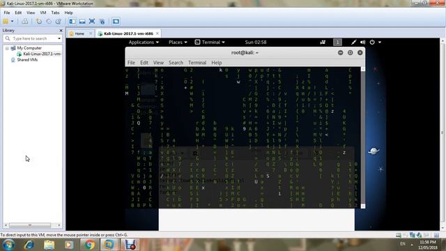Click the terminal vertical scrollbar
Viewport: 446px width, 251px height.
(363, 138)
